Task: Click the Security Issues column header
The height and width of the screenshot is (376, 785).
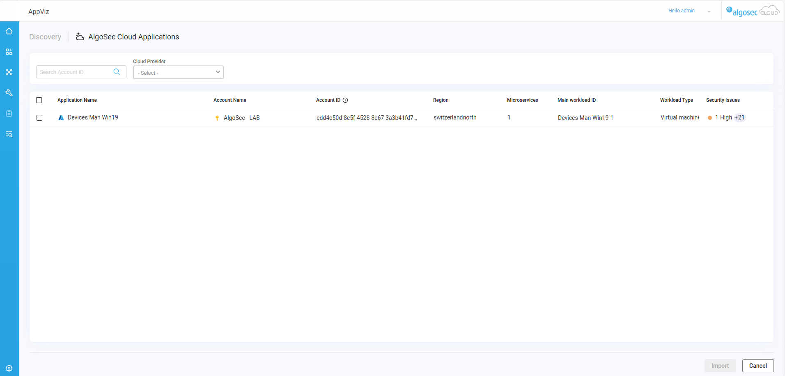Action: coord(723,100)
